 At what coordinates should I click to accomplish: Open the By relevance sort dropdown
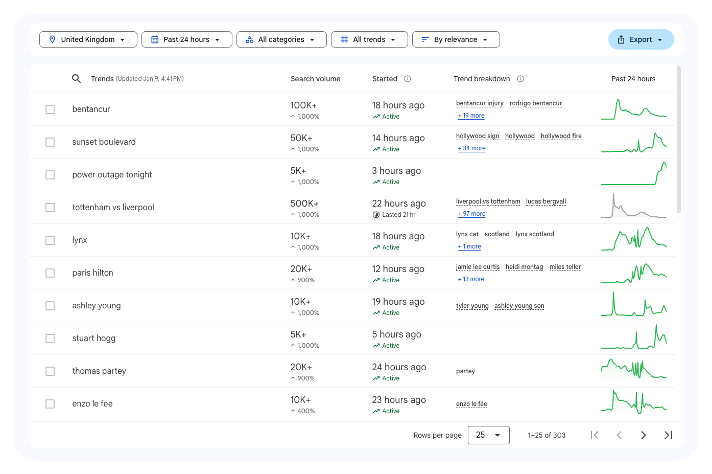coord(456,39)
